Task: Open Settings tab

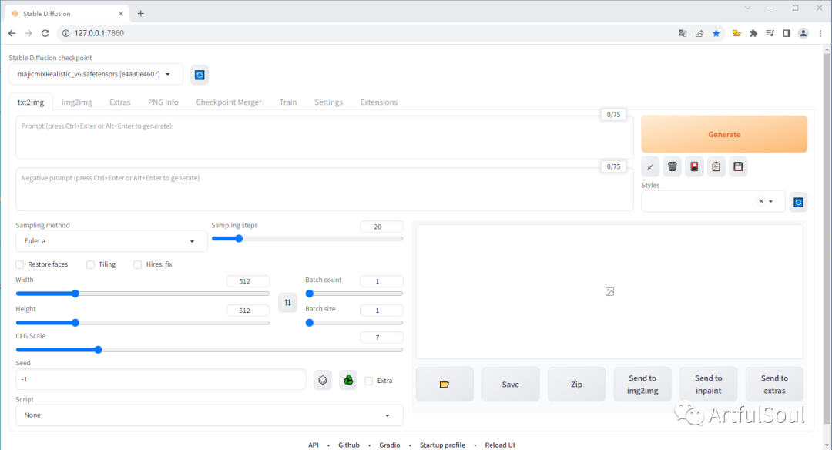Action: [328, 102]
